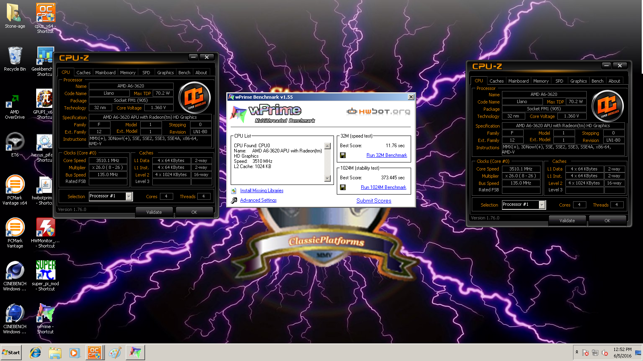This screenshot has width=643, height=361.
Task: Click the save icon under the 1024M score
Action: (x=343, y=187)
